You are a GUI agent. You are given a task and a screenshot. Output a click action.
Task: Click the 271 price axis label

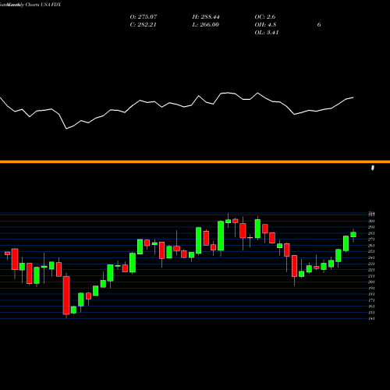coord(371,239)
